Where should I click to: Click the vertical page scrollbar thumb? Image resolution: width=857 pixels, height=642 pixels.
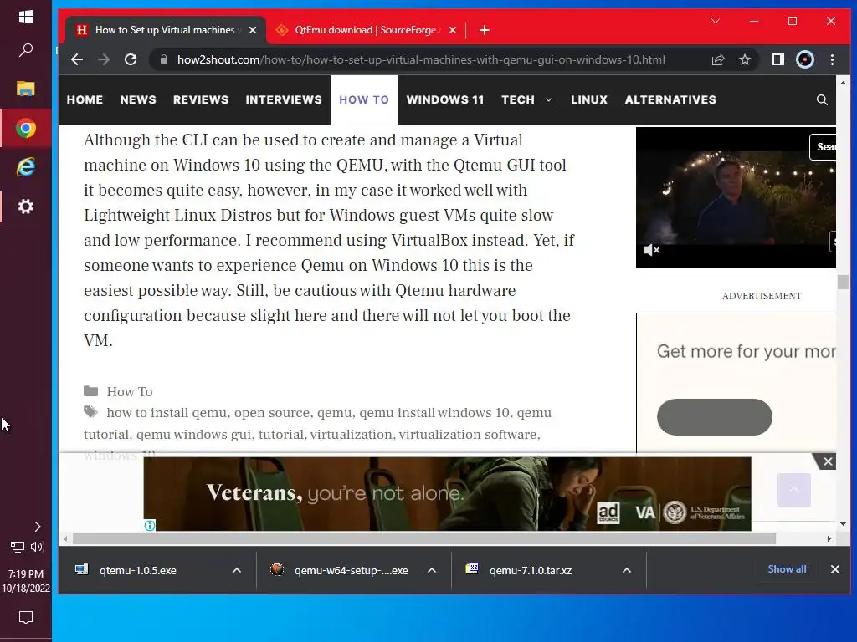(x=843, y=283)
